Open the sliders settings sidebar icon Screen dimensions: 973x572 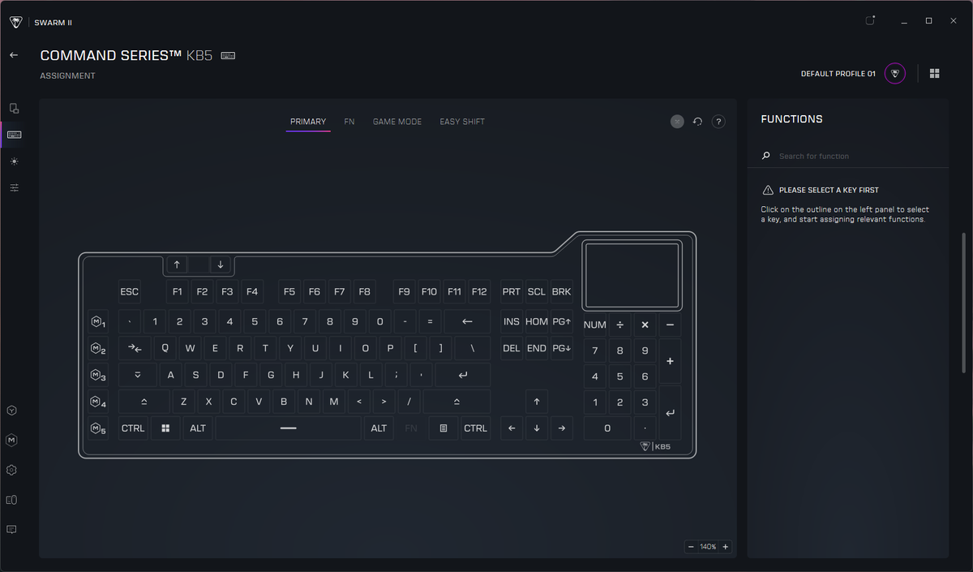pos(14,188)
